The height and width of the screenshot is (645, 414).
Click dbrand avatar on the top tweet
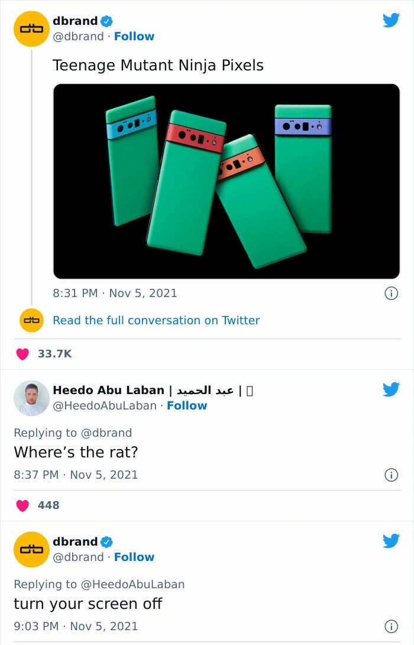click(x=31, y=29)
